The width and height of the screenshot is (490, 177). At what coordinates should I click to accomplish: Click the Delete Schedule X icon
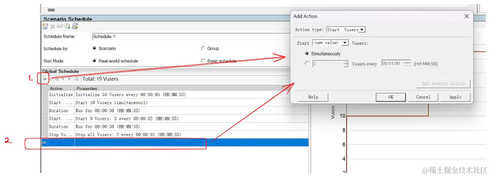pos(52,26)
